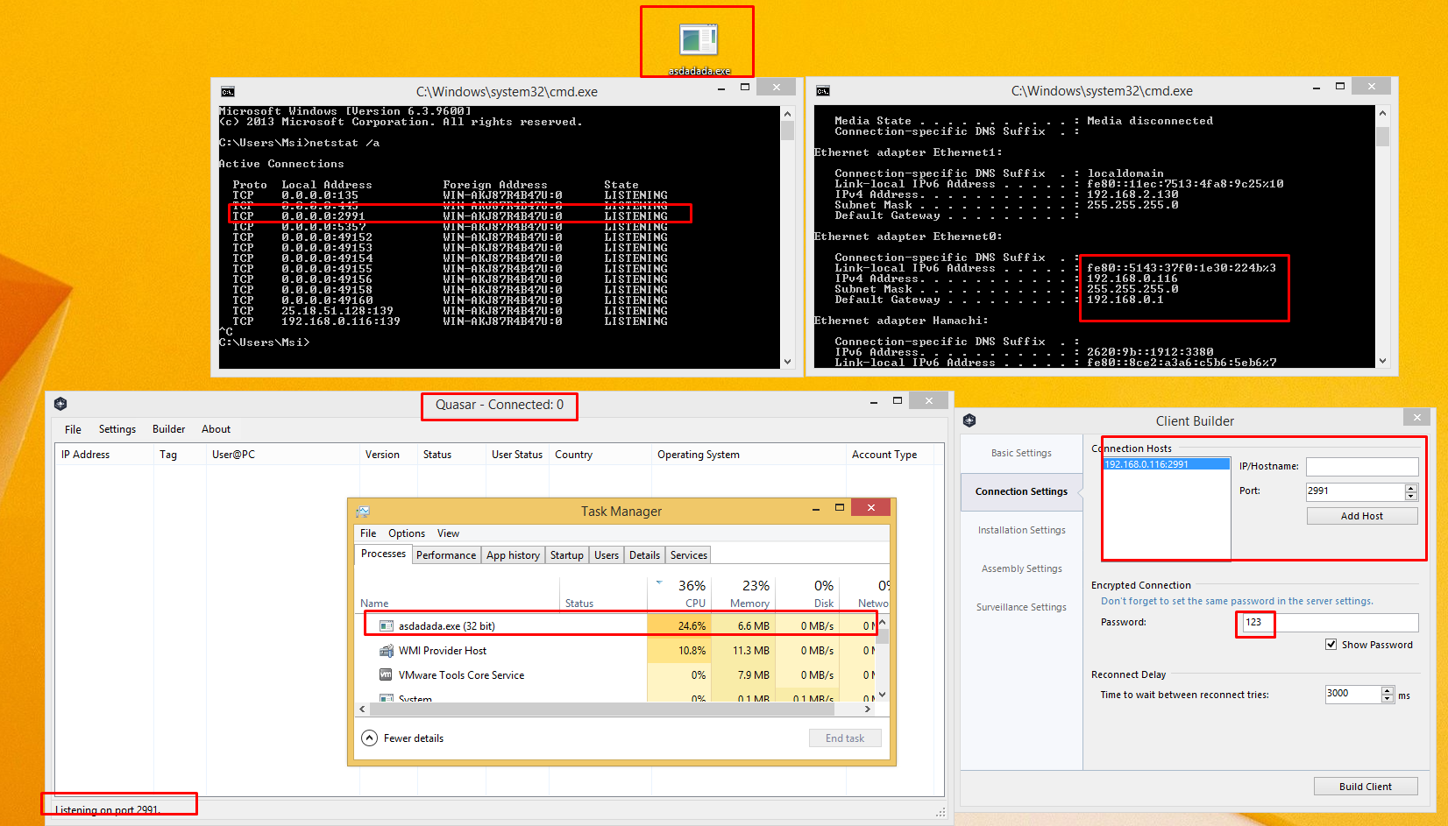Click scroll-up arrow in right cmd window
This screenshot has height=826, width=1448.
[1382, 113]
